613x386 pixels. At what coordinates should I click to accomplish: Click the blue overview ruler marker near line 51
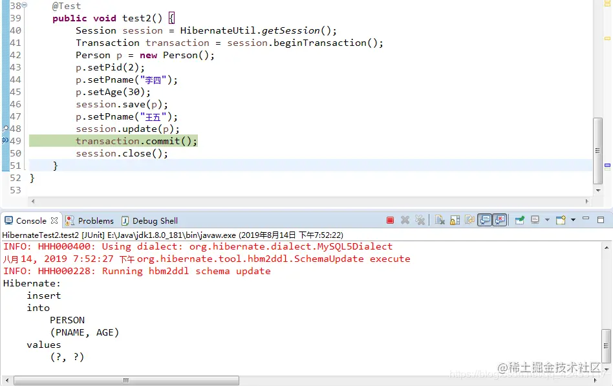[x=608, y=166]
